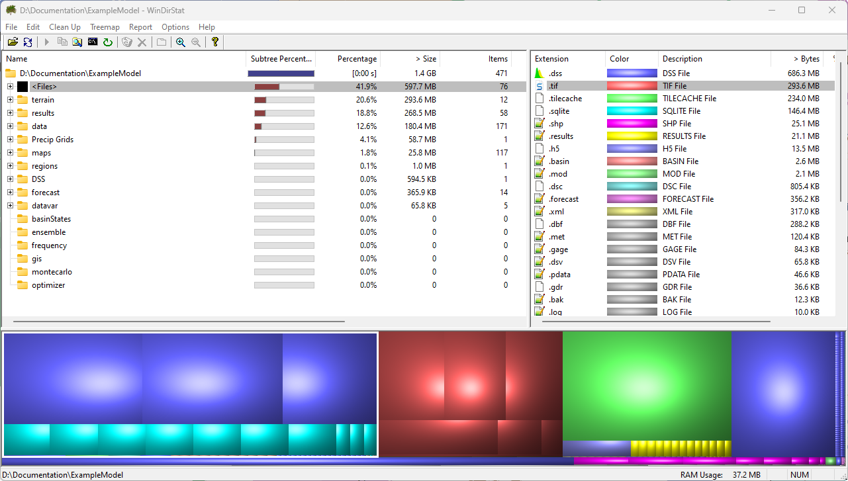Expand the Precip Grids folder node

(10, 140)
